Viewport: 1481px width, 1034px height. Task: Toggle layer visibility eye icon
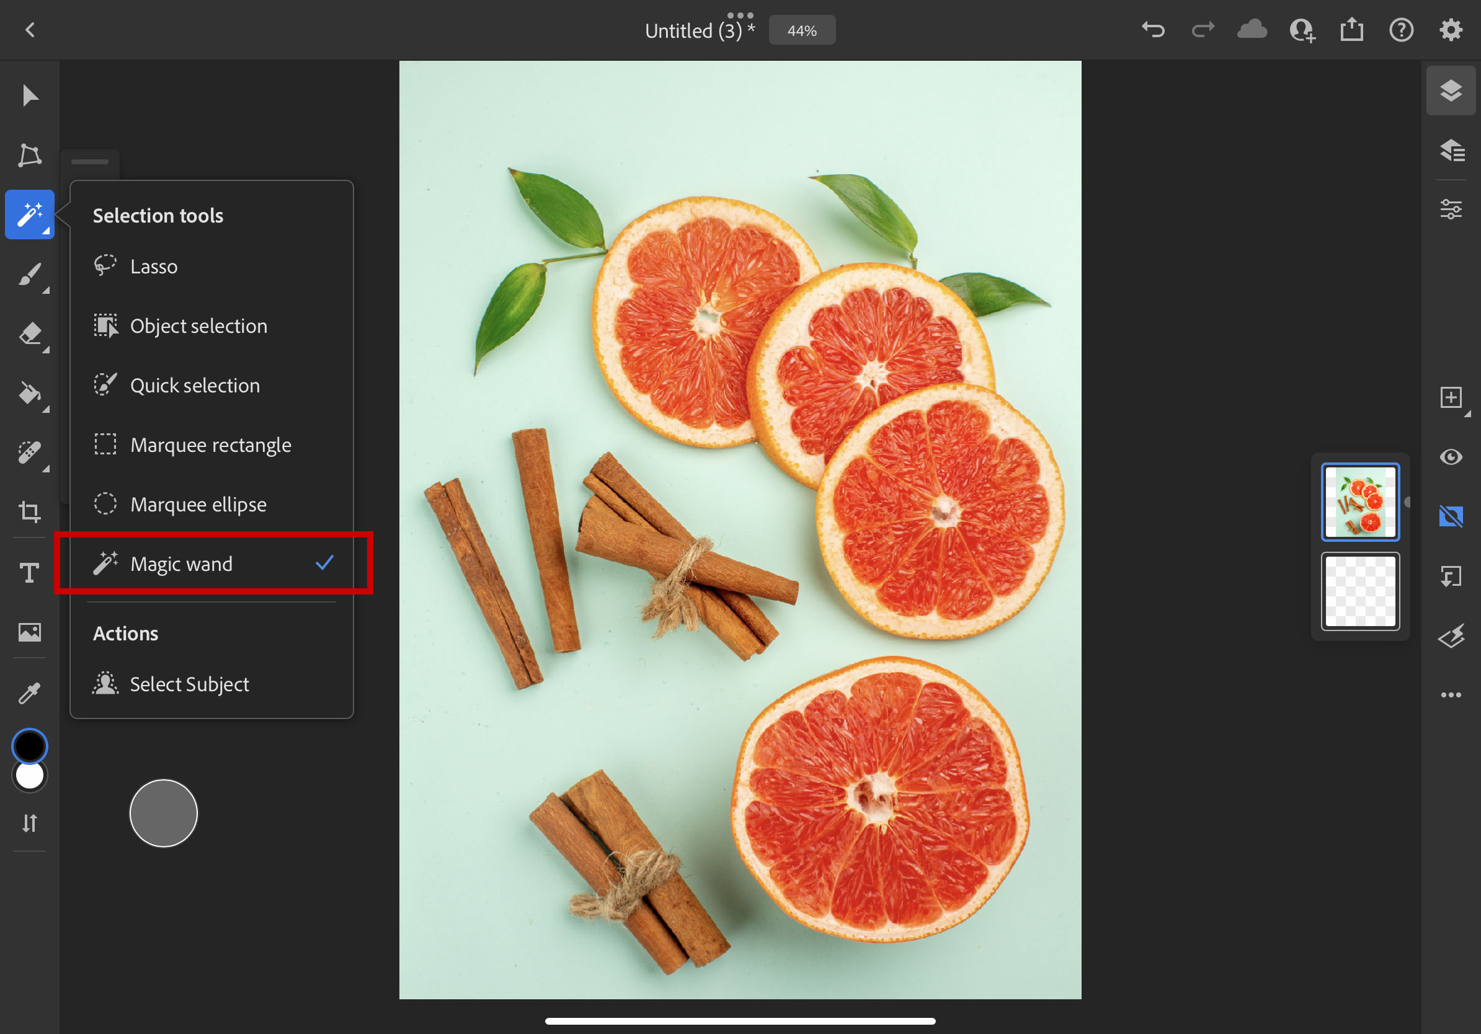coord(1451,457)
